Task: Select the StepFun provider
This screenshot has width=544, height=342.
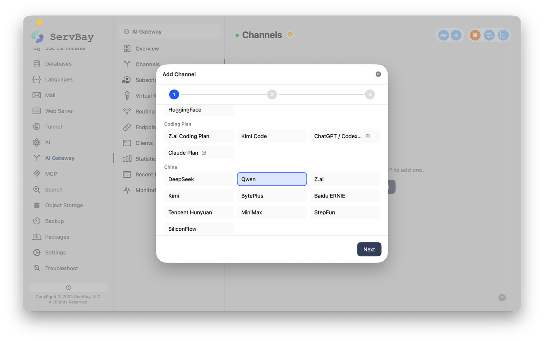Action: click(345, 212)
